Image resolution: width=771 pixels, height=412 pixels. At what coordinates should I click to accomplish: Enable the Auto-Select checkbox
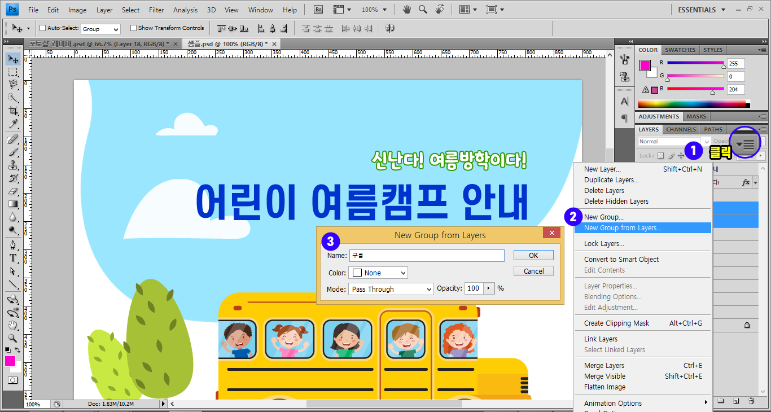pos(42,28)
